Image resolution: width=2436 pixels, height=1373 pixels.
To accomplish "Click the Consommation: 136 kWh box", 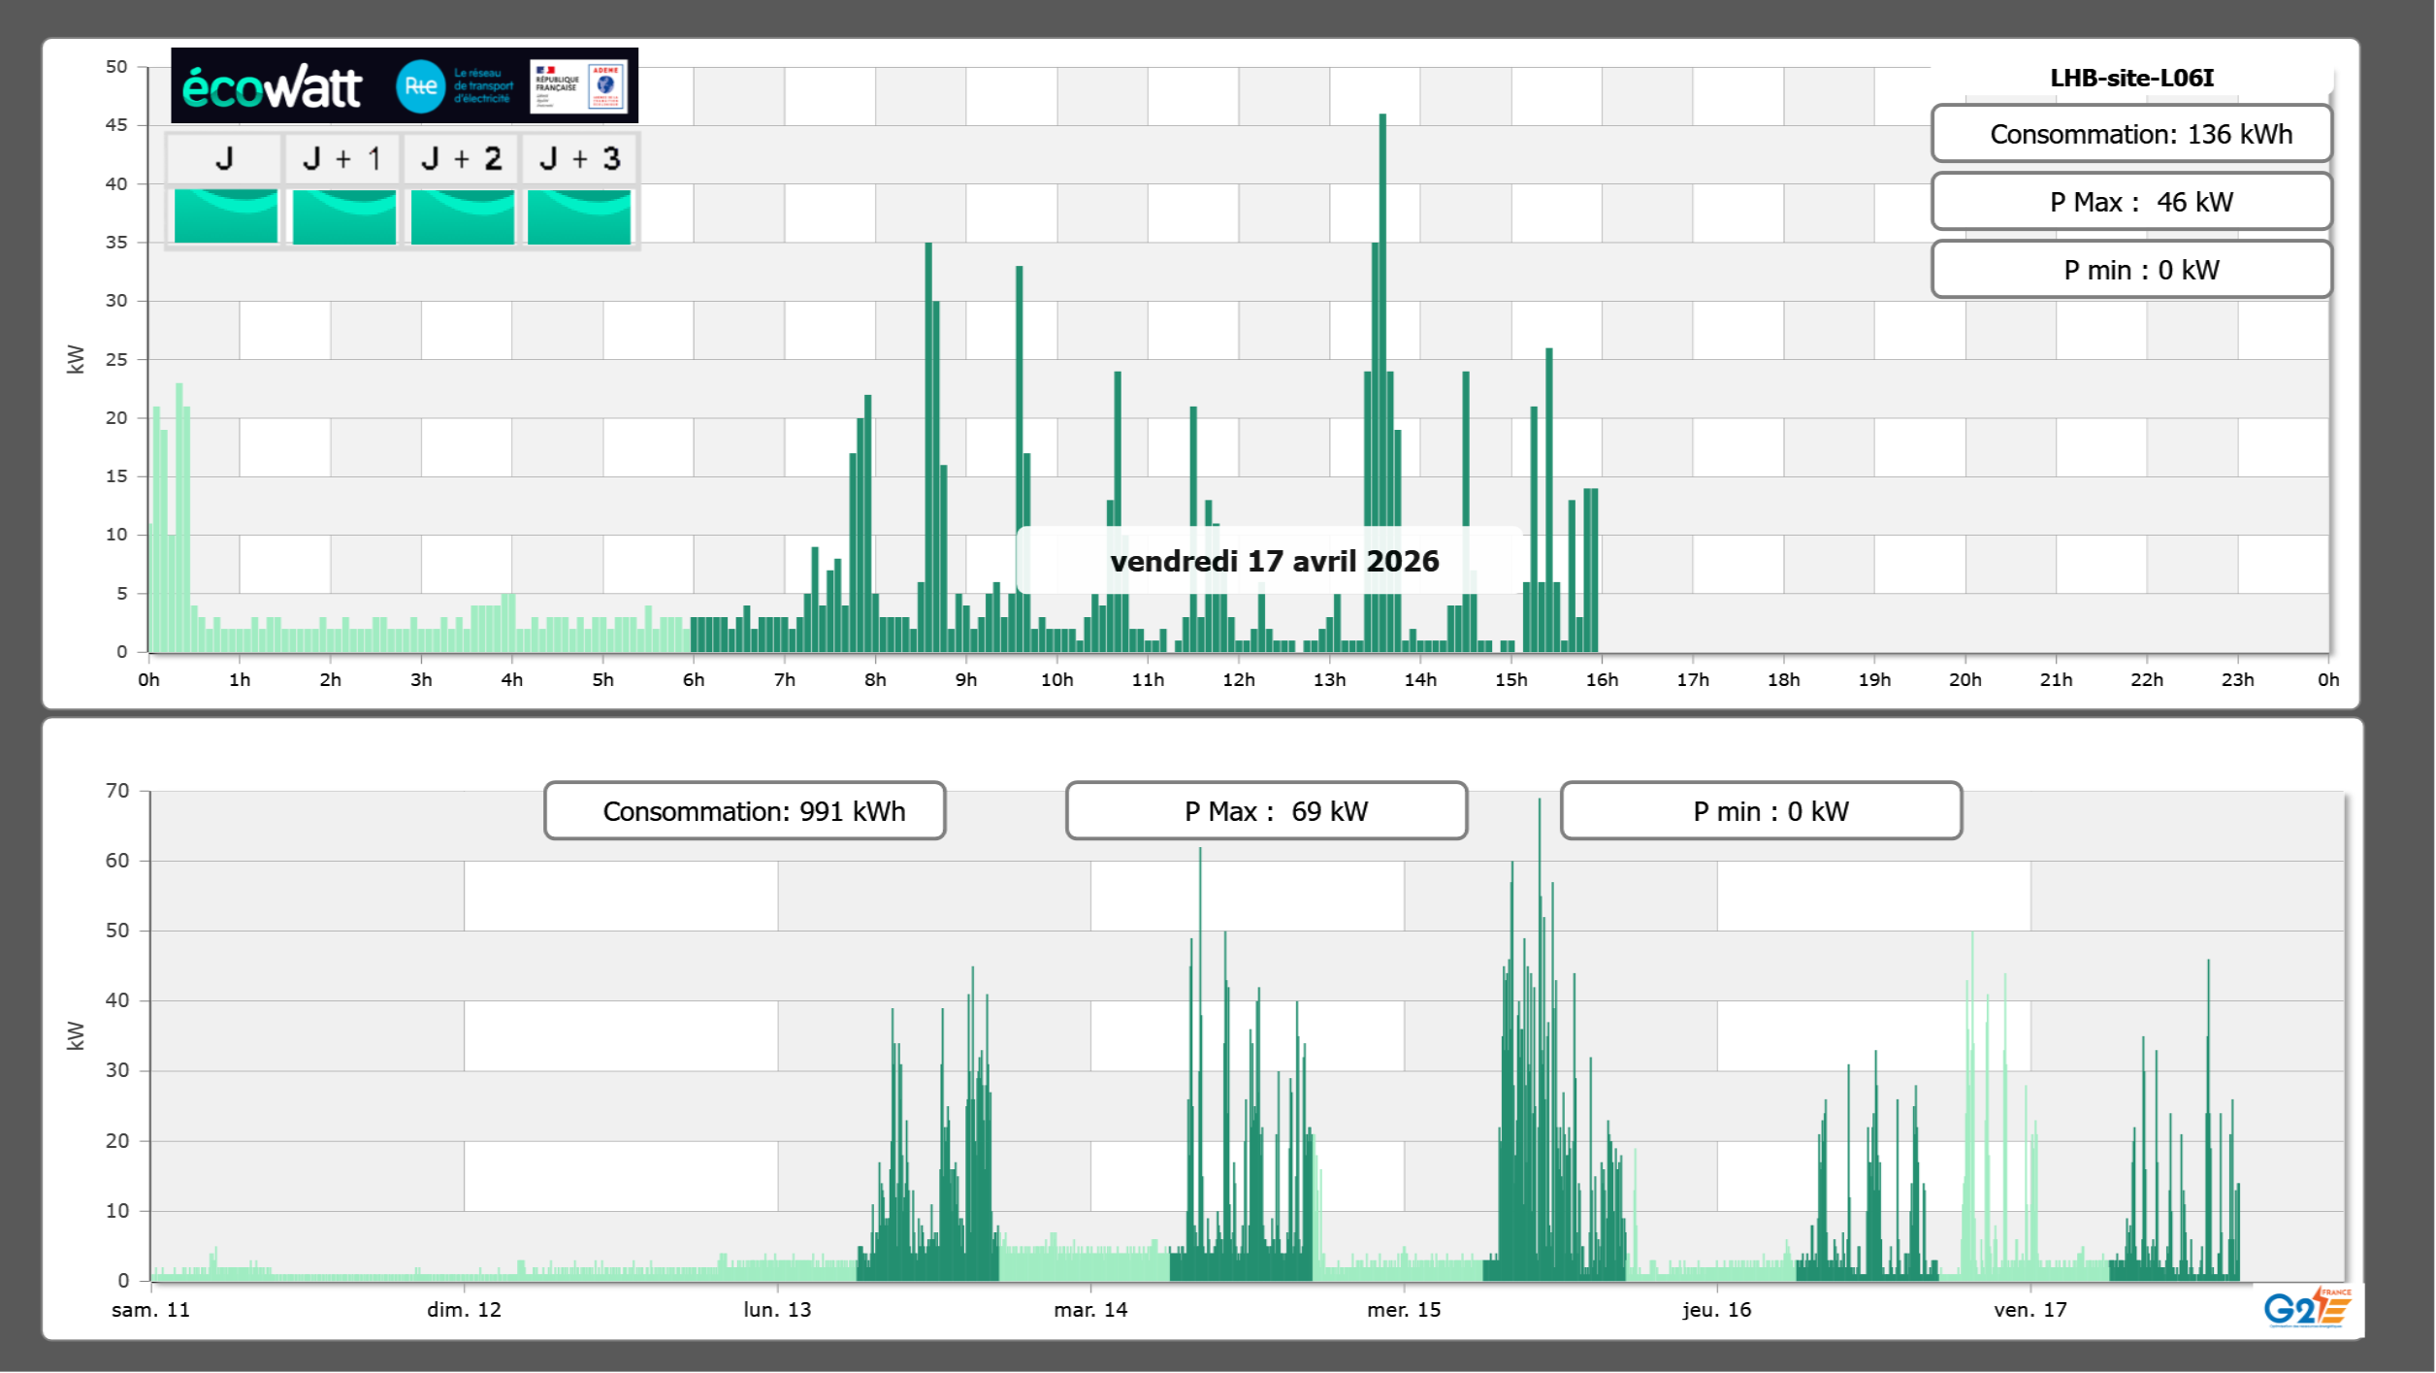I will click(x=2130, y=134).
